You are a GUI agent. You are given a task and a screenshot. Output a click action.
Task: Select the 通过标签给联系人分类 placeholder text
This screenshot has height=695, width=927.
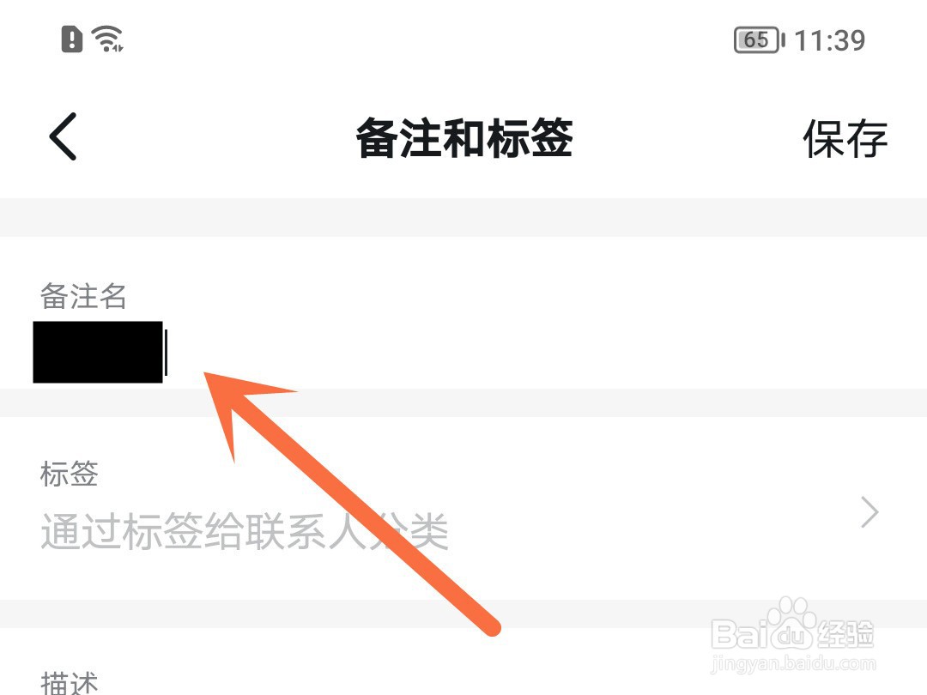[x=244, y=531]
